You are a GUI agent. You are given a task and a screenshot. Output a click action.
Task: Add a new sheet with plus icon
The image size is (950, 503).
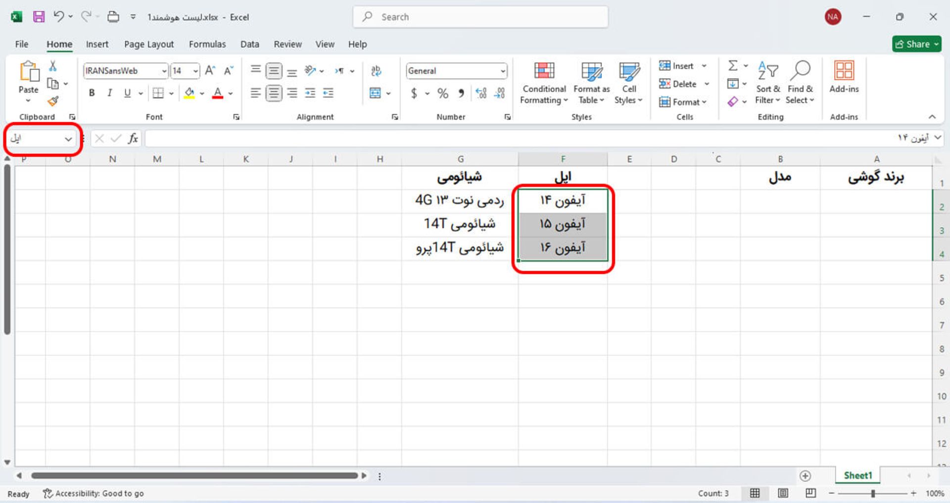[x=805, y=476]
